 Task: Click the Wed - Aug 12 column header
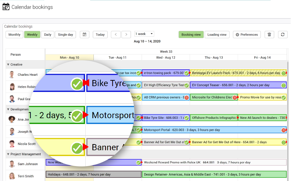click(166, 57)
